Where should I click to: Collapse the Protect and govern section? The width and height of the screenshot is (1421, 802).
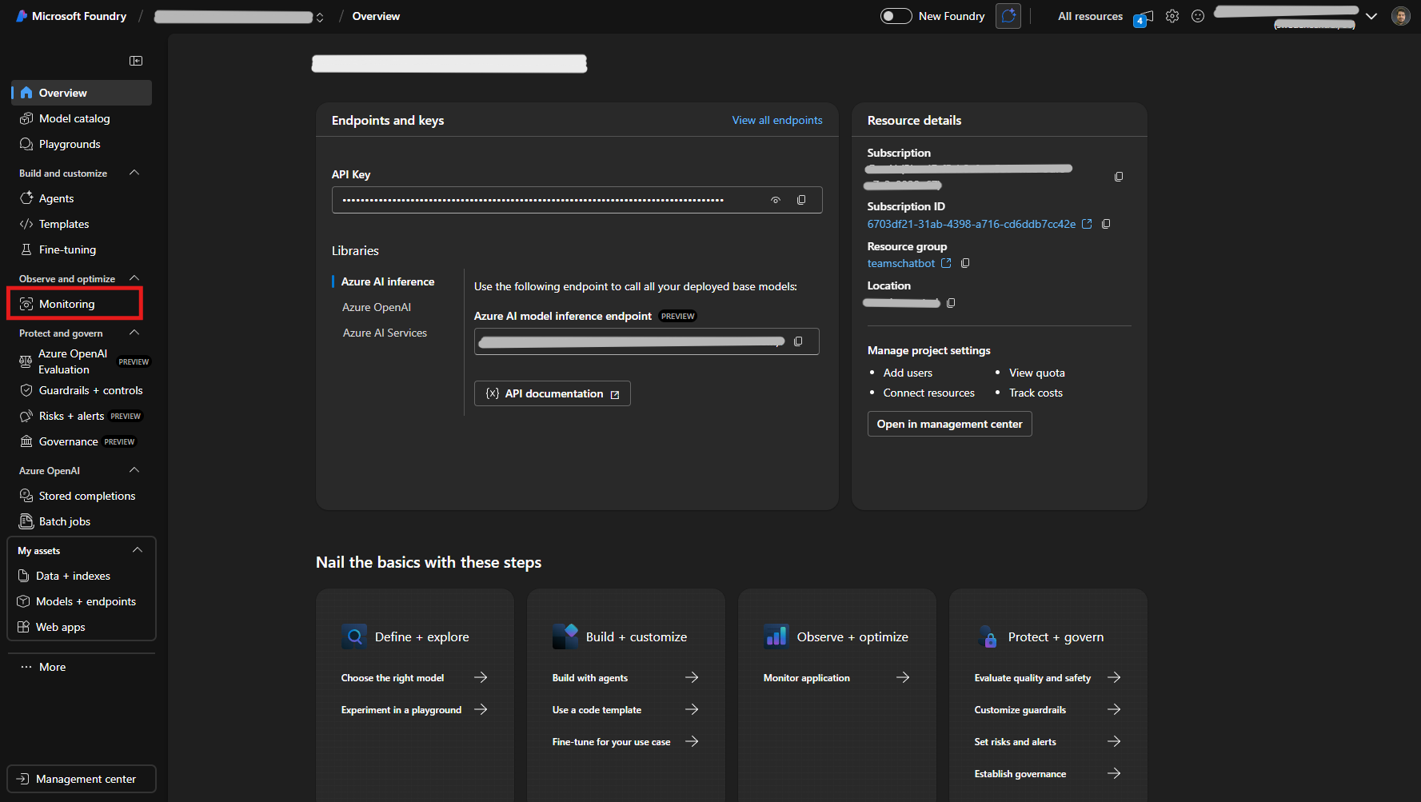[x=134, y=333]
